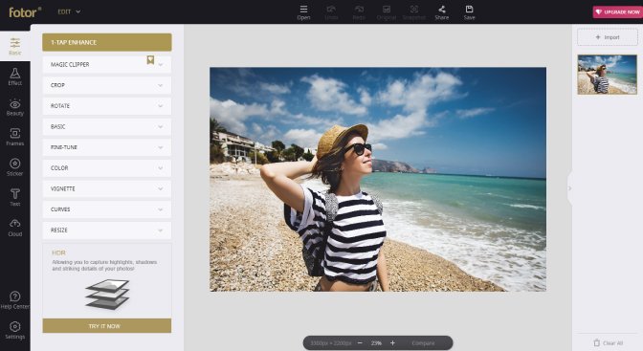Open the Sticker sidebar panel
643x351 pixels.
pos(14,167)
